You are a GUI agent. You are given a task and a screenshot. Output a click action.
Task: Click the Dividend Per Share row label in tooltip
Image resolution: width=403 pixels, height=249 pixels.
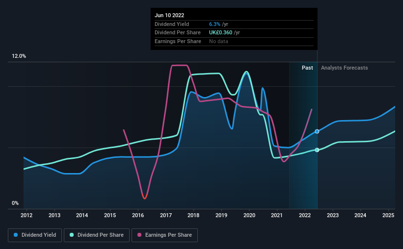[x=178, y=33]
